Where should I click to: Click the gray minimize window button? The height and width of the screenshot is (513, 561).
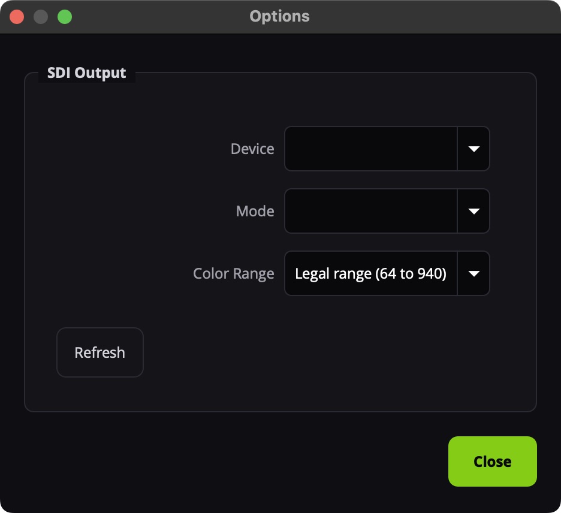41,17
